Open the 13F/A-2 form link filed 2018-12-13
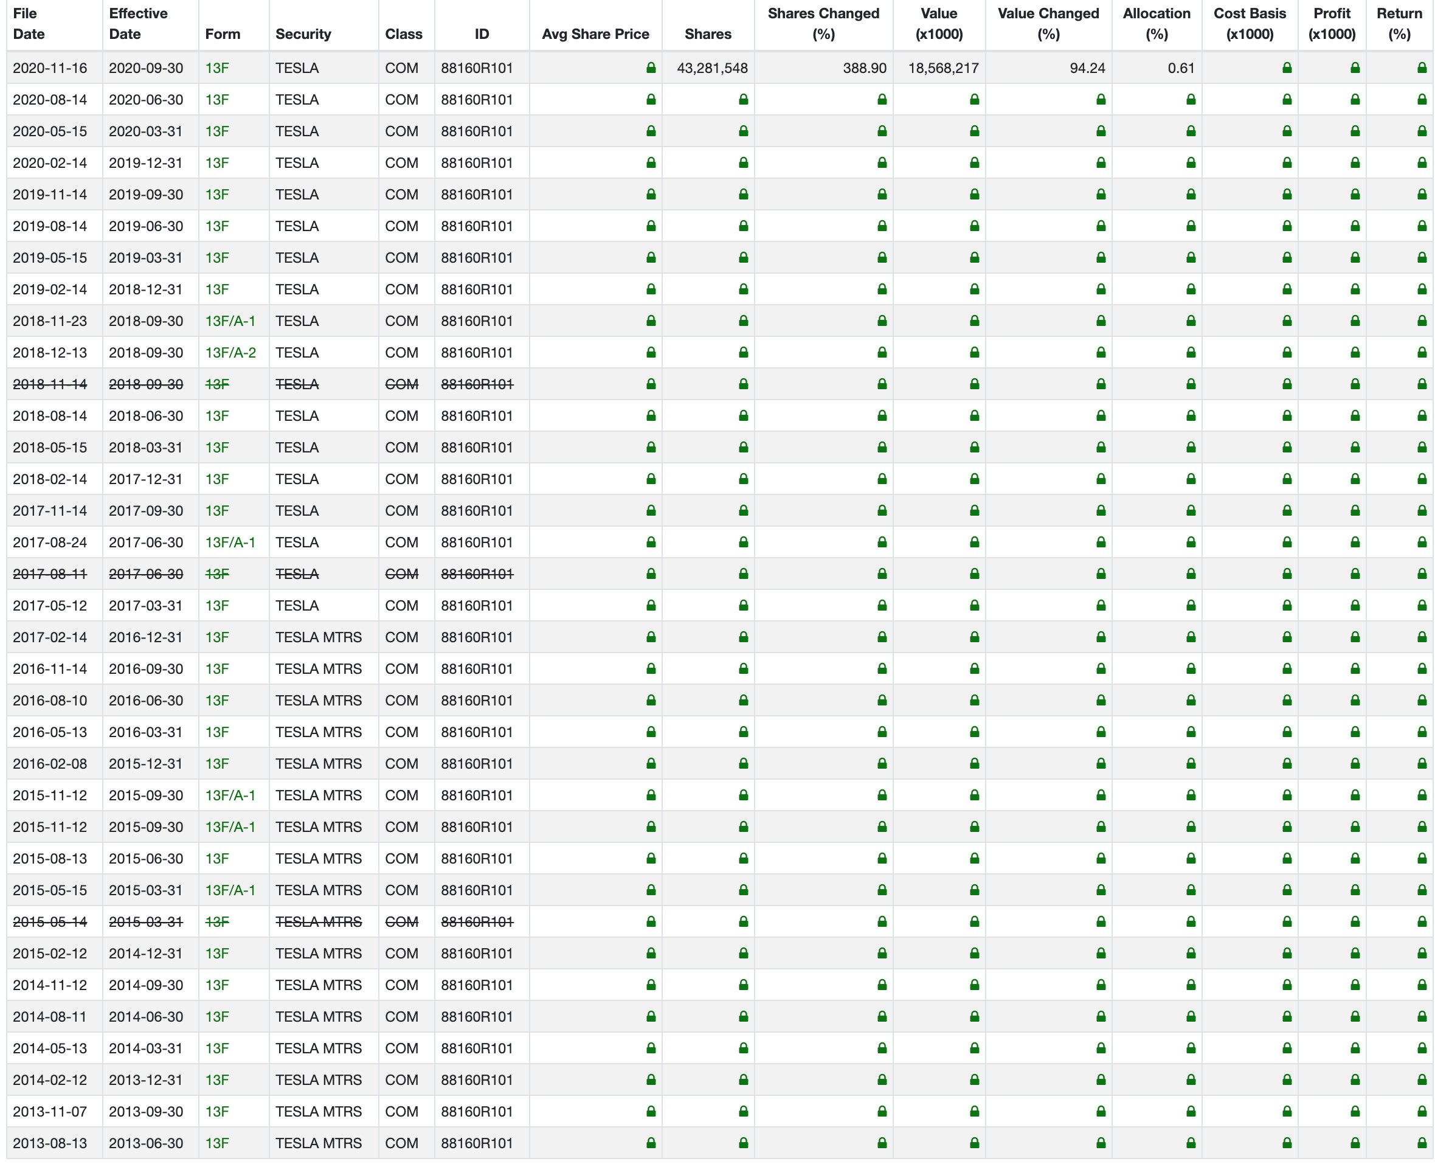This screenshot has width=1435, height=1164. coord(230,352)
